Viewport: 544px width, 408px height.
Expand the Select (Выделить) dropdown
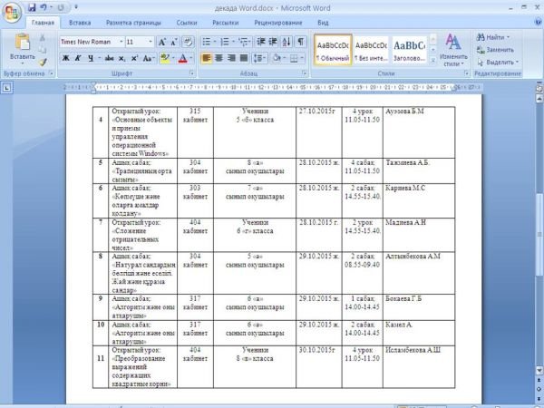point(500,62)
